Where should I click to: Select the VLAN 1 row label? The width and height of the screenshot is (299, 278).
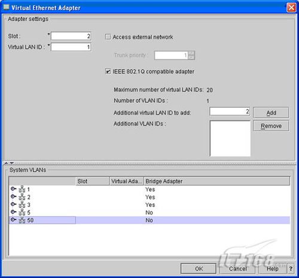pos(29,190)
